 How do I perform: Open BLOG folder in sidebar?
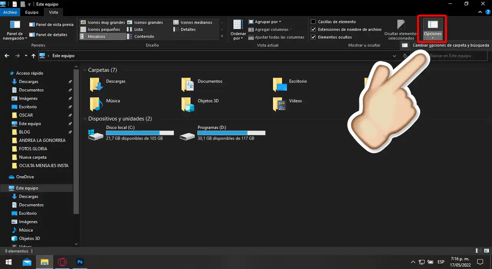point(24,132)
